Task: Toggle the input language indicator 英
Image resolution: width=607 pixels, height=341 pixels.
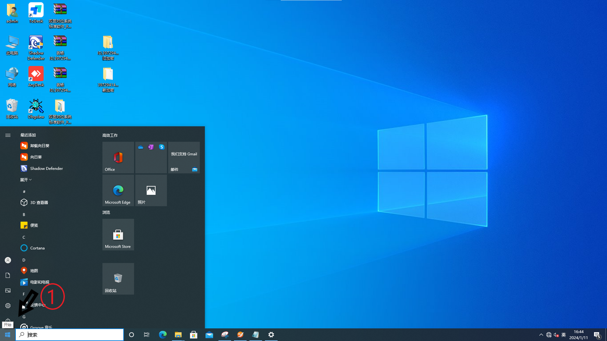Action: [563, 335]
